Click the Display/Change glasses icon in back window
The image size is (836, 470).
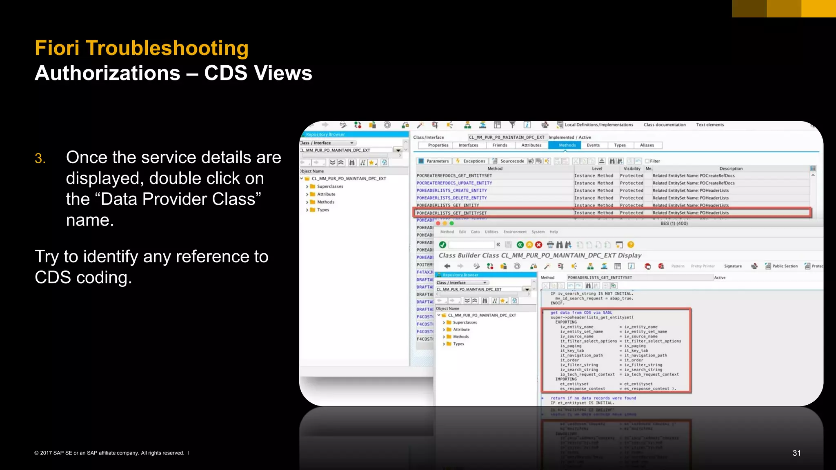pyautogui.click(x=343, y=125)
